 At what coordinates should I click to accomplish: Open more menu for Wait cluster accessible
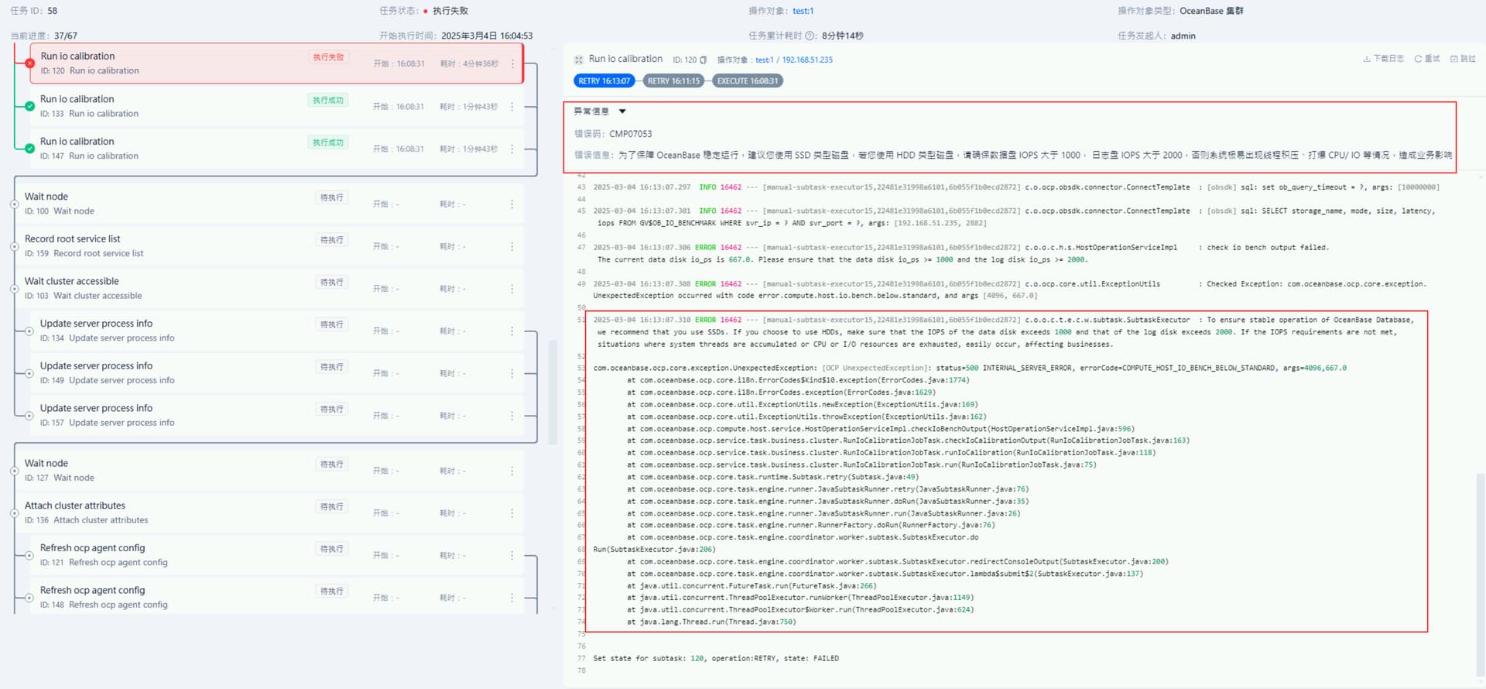512,289
